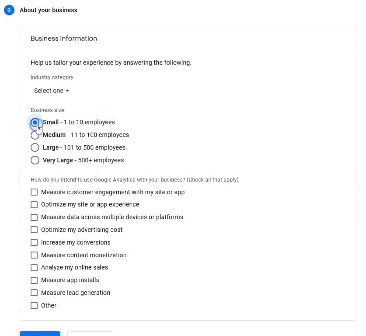Enable Analyze my online sales
Screen dimensions: 366x336
34,268
